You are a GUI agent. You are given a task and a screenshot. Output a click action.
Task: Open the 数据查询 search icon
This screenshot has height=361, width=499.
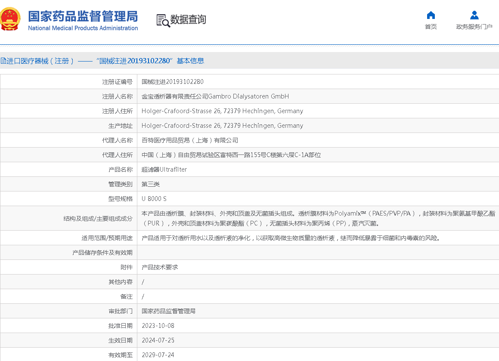click(163, 21)
